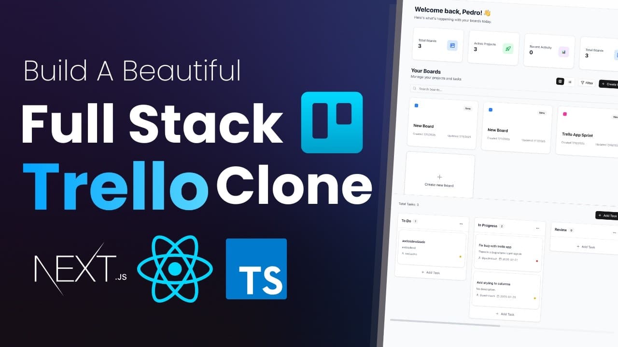This screenshot has width=618, height=347.
Task: Click the black Create board button
Action: pos(609,84)
